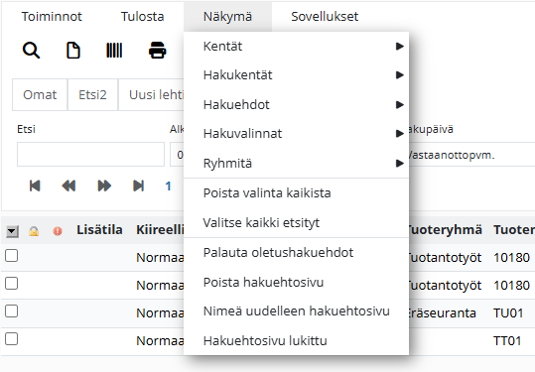Choose Nimeä uudelleen hakuehtosivu
Viewport: 535px width, 372px height.
pos(296,310)
